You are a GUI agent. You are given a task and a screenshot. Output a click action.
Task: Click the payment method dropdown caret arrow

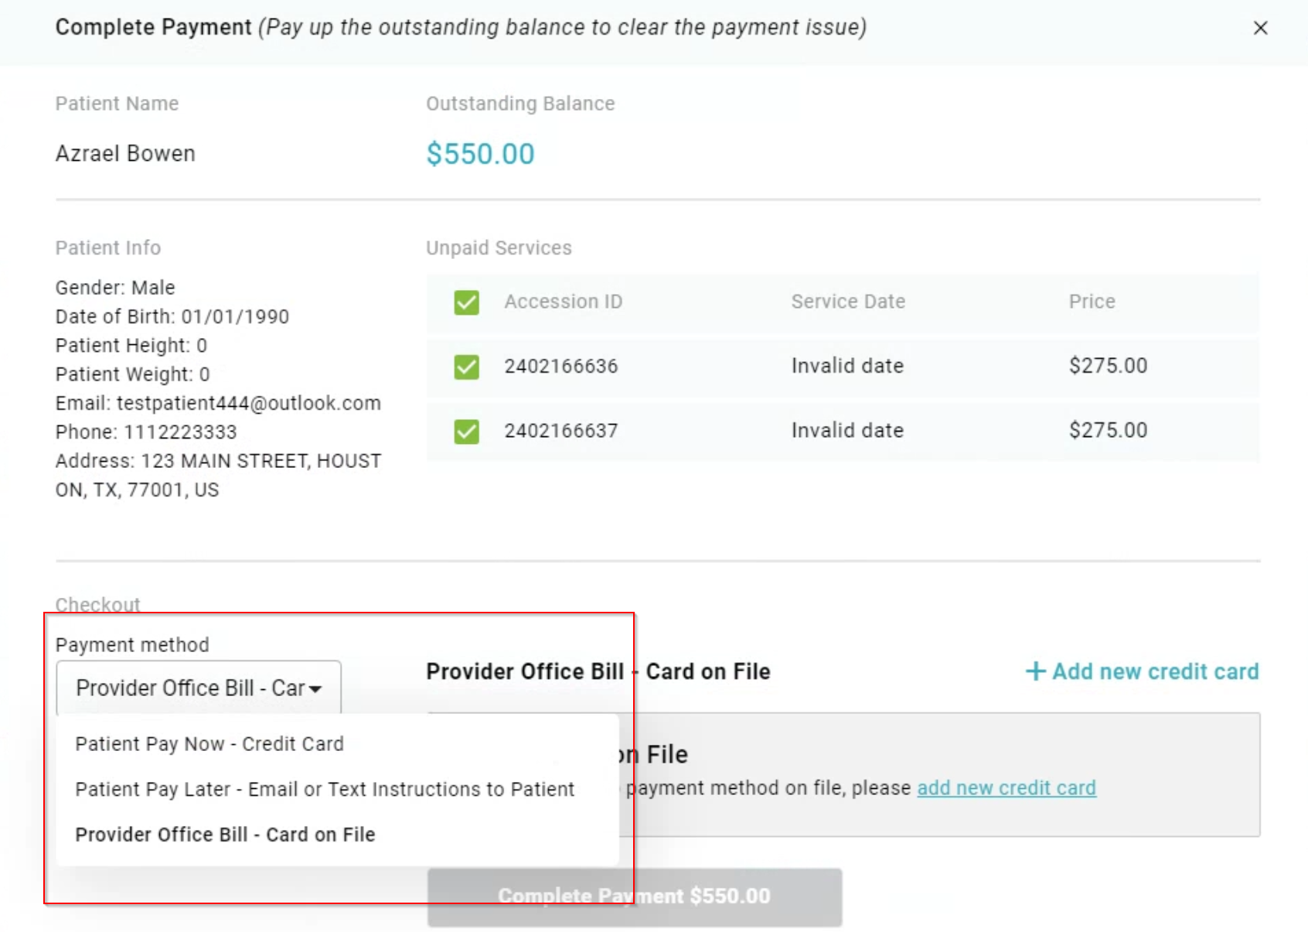(315, 689)
